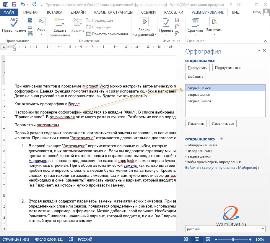Open the Язык language dropdown
This screenshot has width=270, height=243.
coord(41,27)
